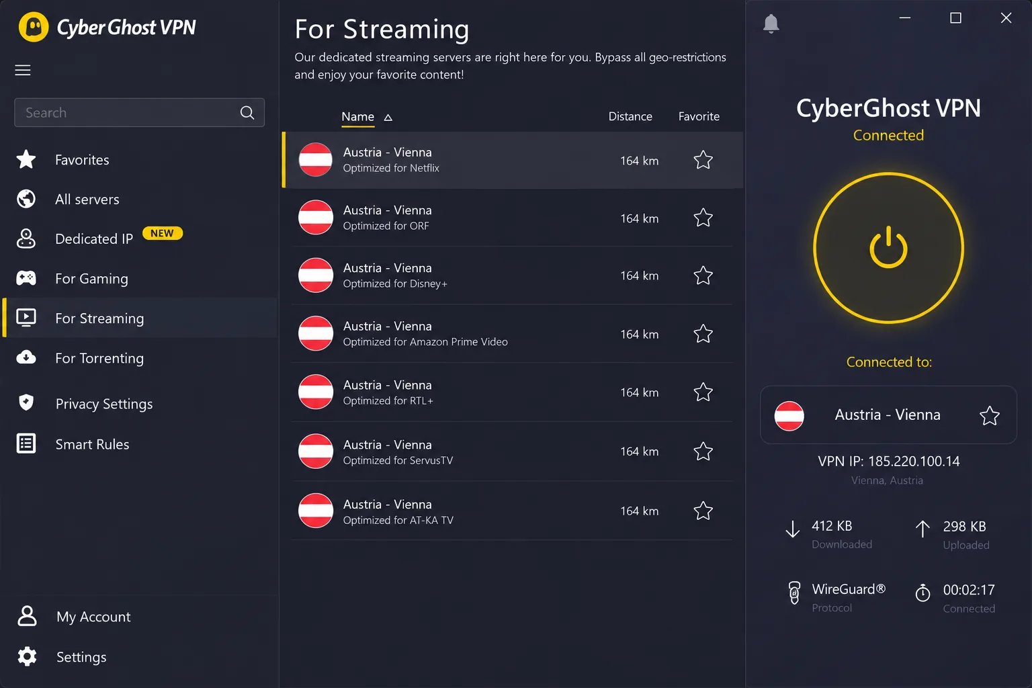Image resolution: width=1032 pixels, height=688 pixels.
Task: Favorite the server optimized for RTL+
Action: 703,392
